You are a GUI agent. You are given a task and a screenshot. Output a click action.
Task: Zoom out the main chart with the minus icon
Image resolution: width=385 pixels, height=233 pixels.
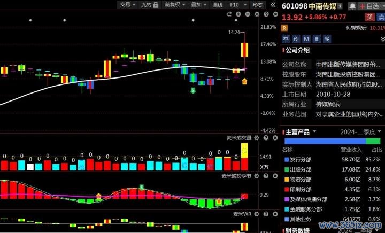click(x=248, y=14)
